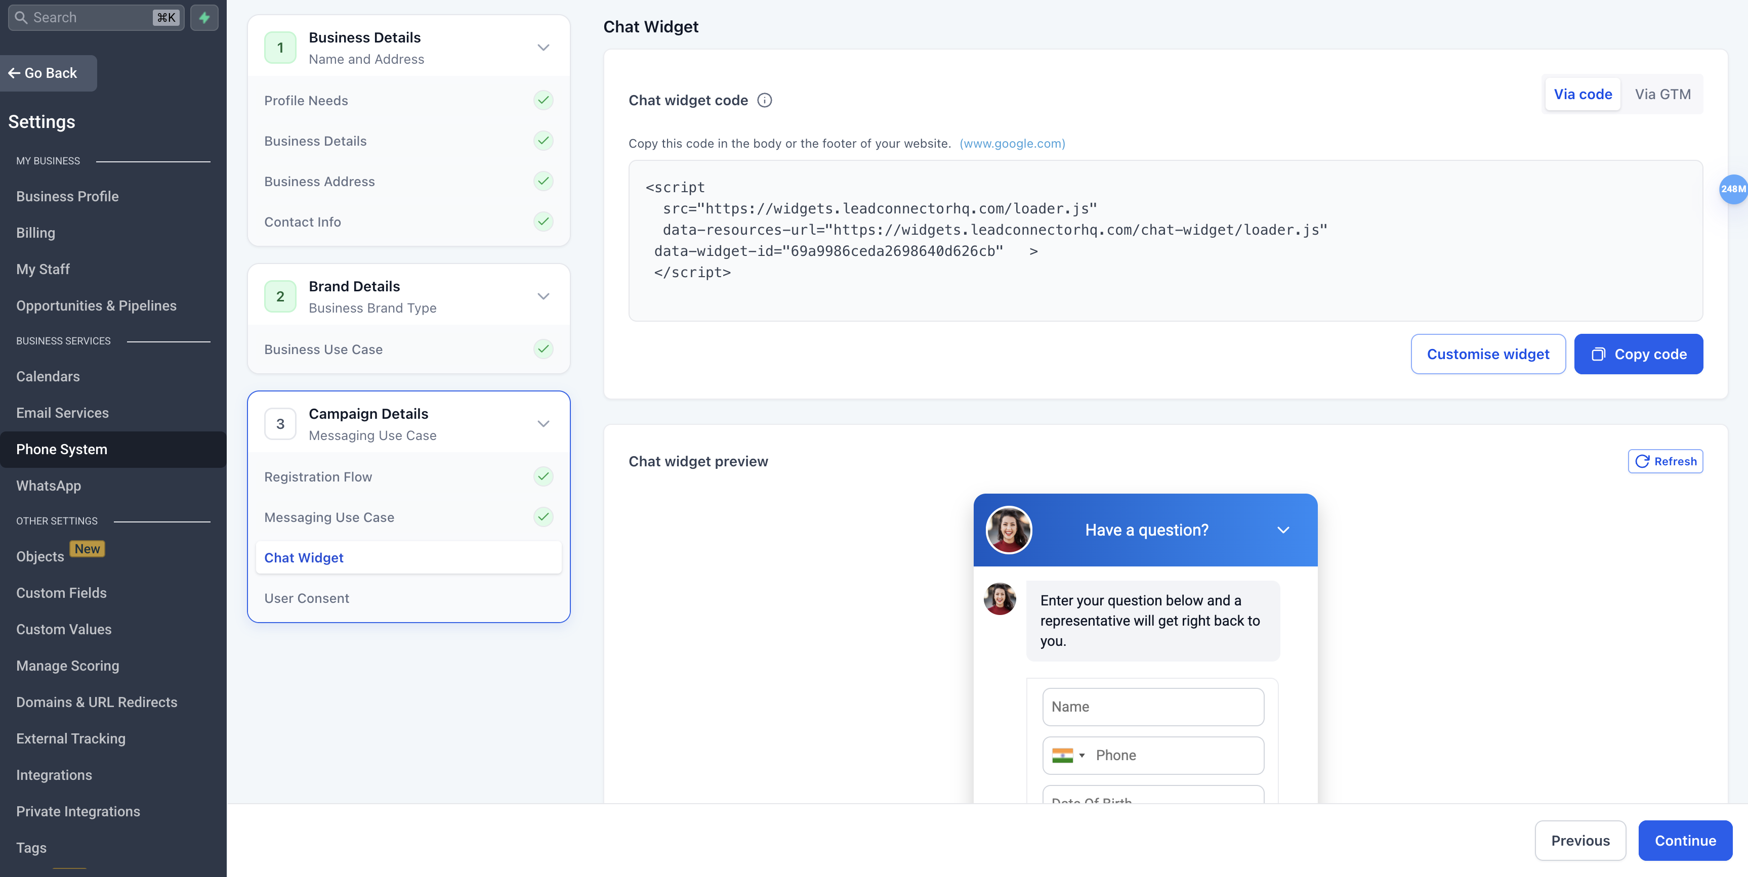Minimize chat preview with header chevron
Viewport: 1748px width, 877px height.
pyautogui.click(x=1282, y=530)
